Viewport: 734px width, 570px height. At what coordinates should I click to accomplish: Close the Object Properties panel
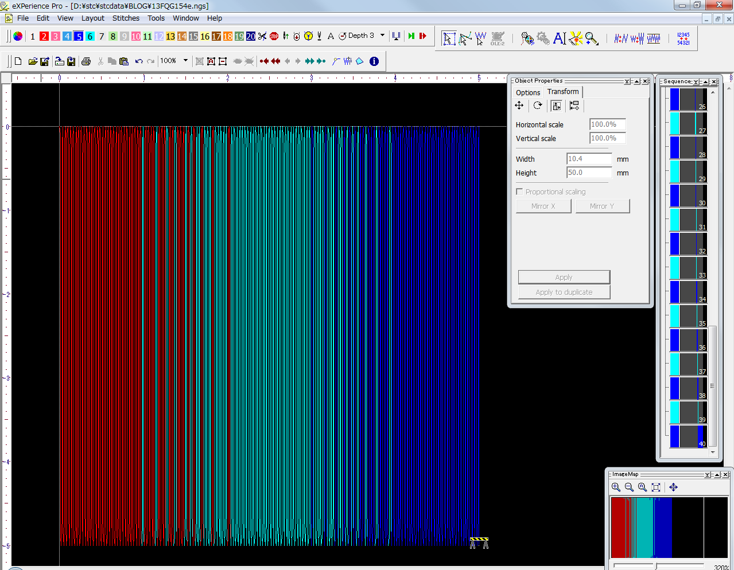point(645,81)
